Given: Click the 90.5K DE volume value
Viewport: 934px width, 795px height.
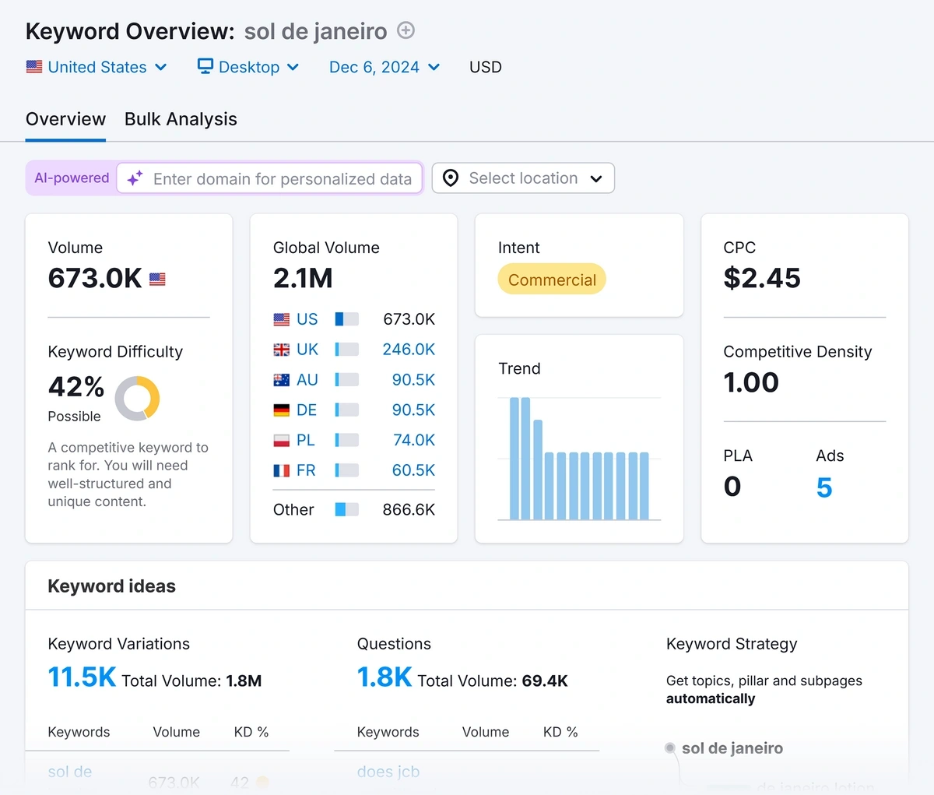Looking at the screenshot, I should 413,410.
